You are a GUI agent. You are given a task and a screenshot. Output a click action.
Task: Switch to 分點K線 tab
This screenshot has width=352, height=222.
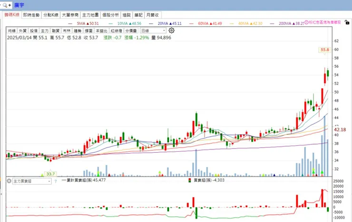pos(51,15)
